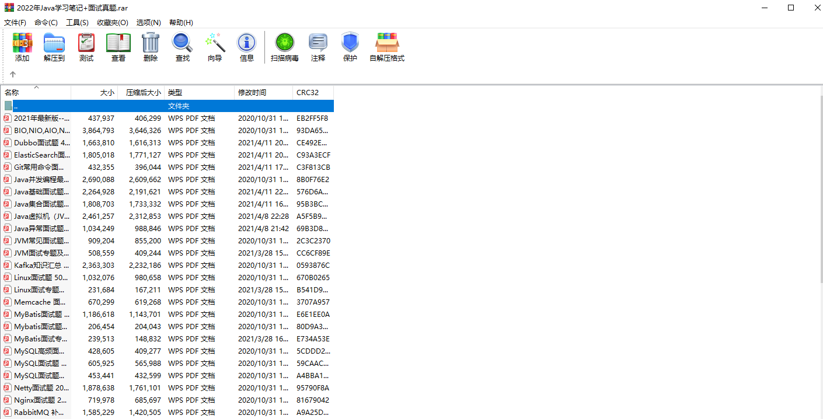The height and width of the screenshot is (419, 823).
Task: Click PDF icon of Nginx面试题 file
Action: point(7,400)
